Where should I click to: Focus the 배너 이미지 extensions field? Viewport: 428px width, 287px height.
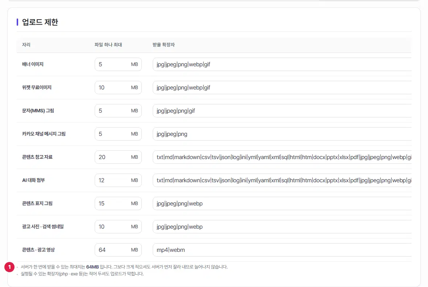282,65
